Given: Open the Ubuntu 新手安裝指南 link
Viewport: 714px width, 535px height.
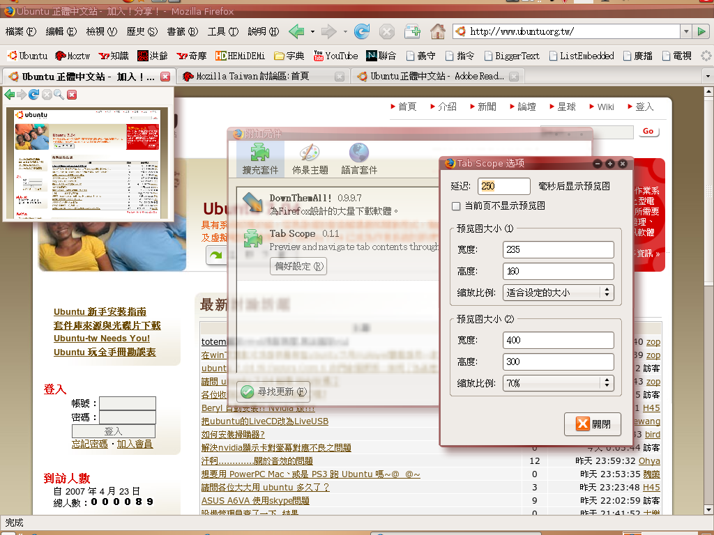Looking at the screenshot, I should (x=100, y=311).
